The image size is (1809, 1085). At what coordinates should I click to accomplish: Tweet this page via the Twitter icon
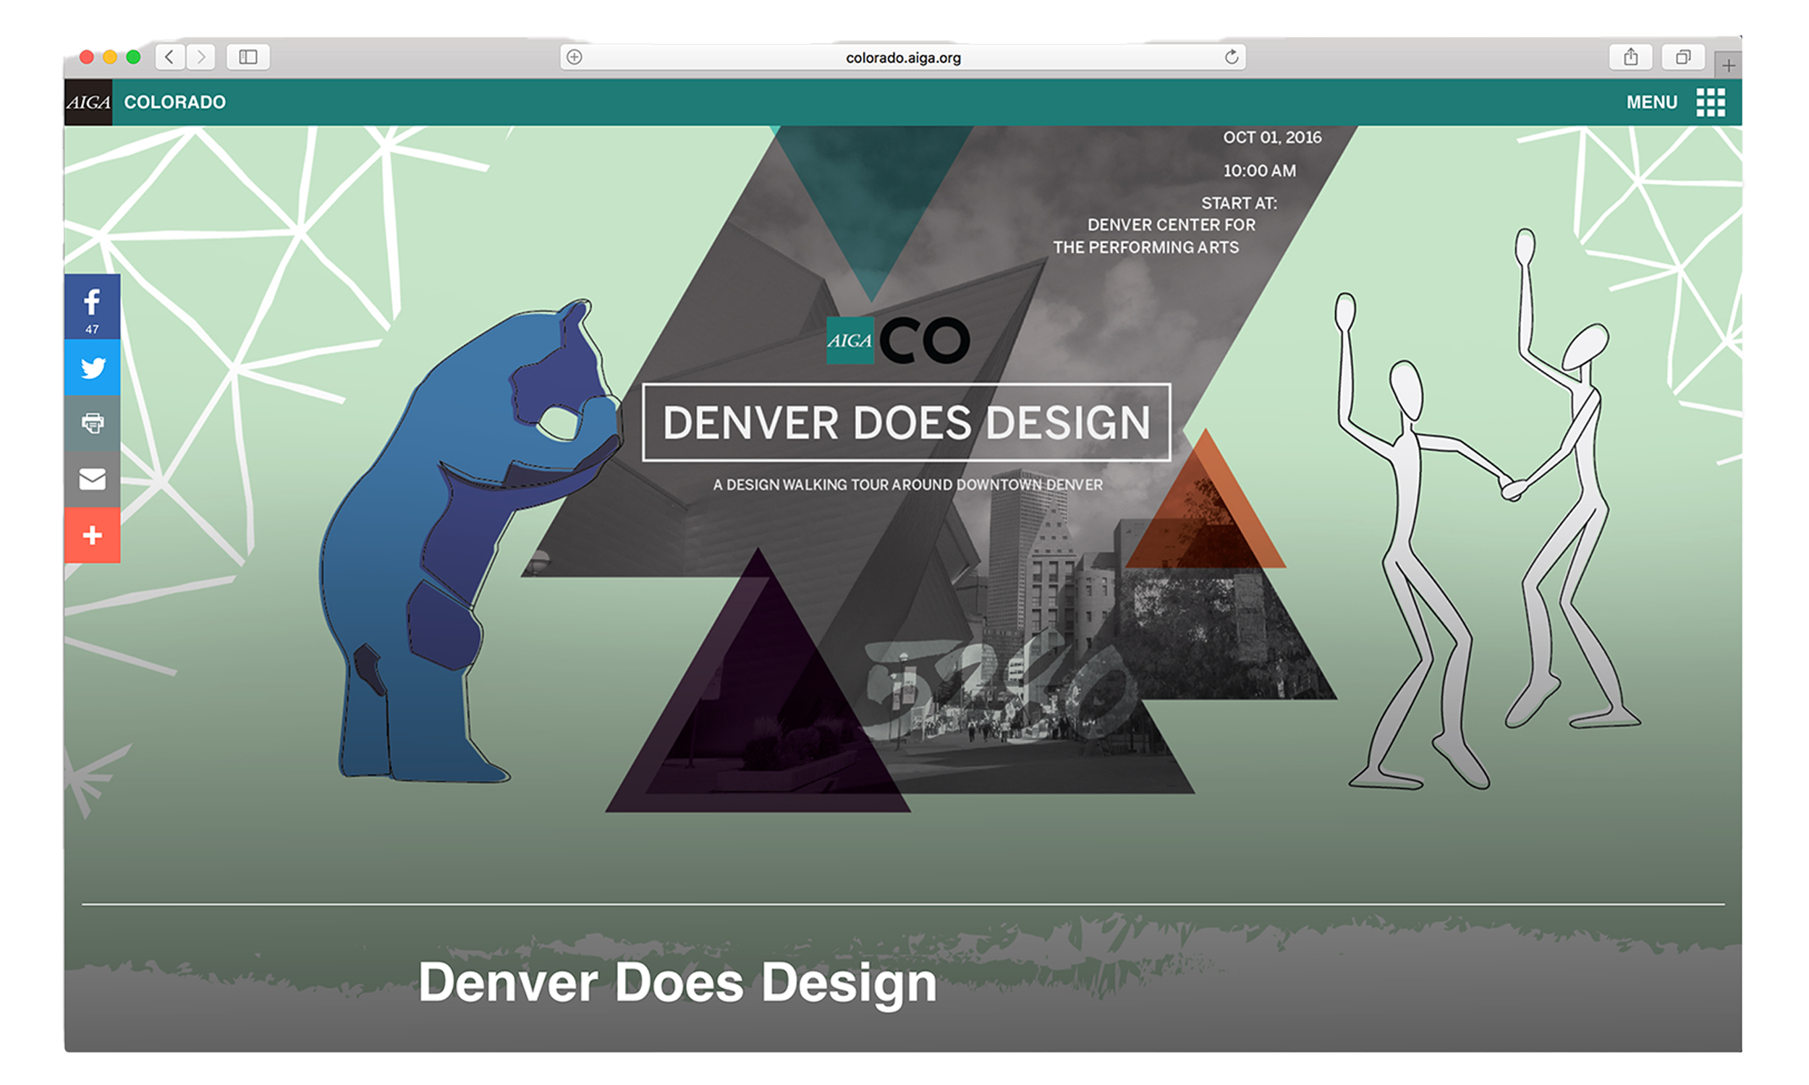point(92,367)
